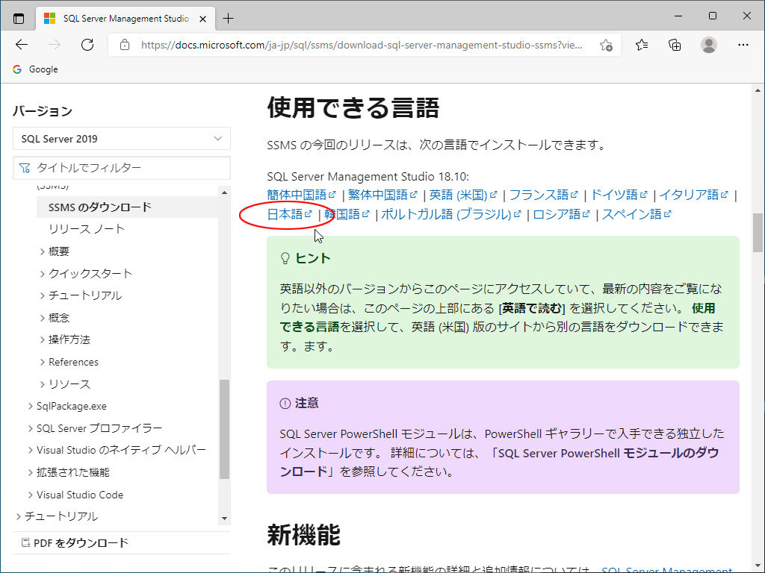Click the 日本語 download link
The image size is (765, 573).
(285, 215)
